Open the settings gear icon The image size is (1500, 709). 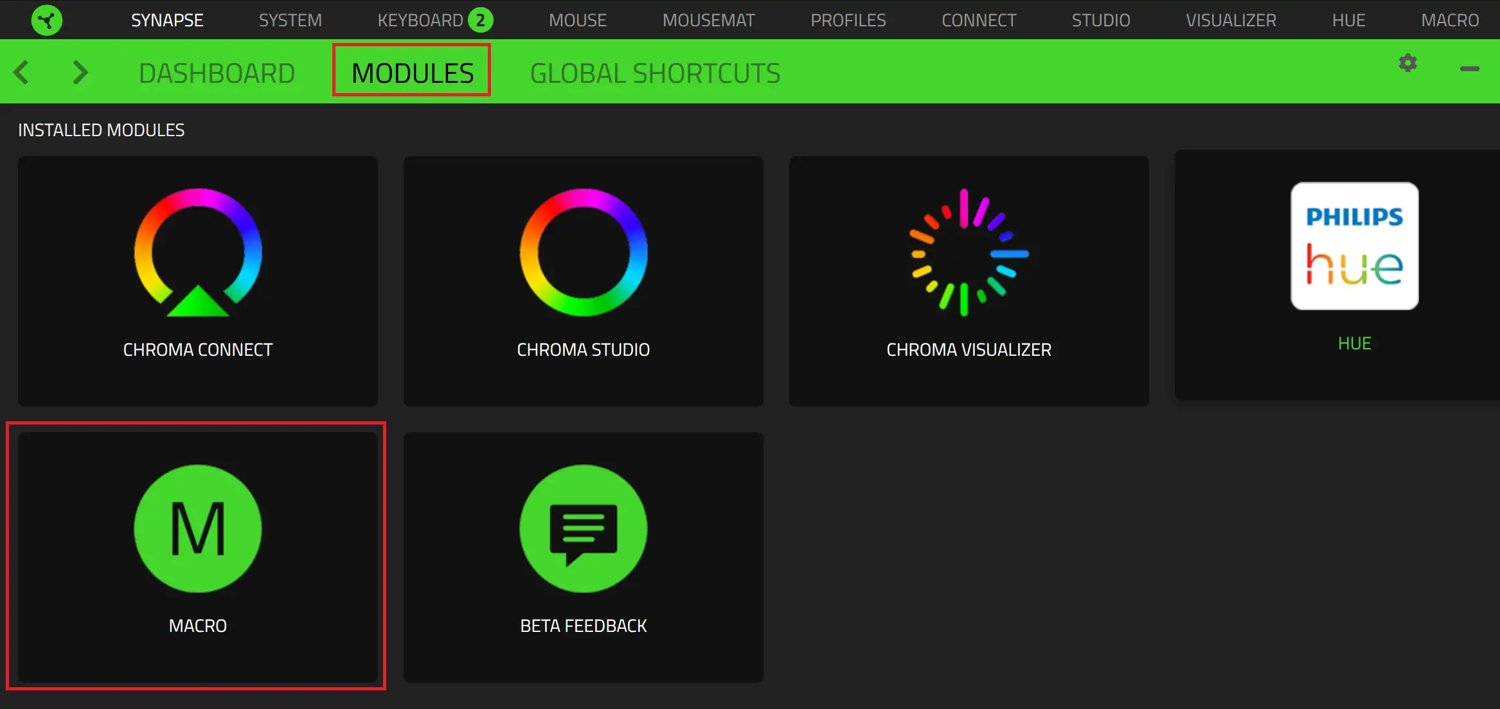(x=1407, y=64)
